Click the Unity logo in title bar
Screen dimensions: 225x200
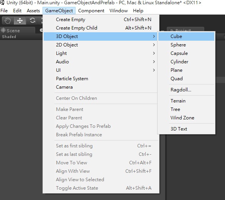(2, 2)
